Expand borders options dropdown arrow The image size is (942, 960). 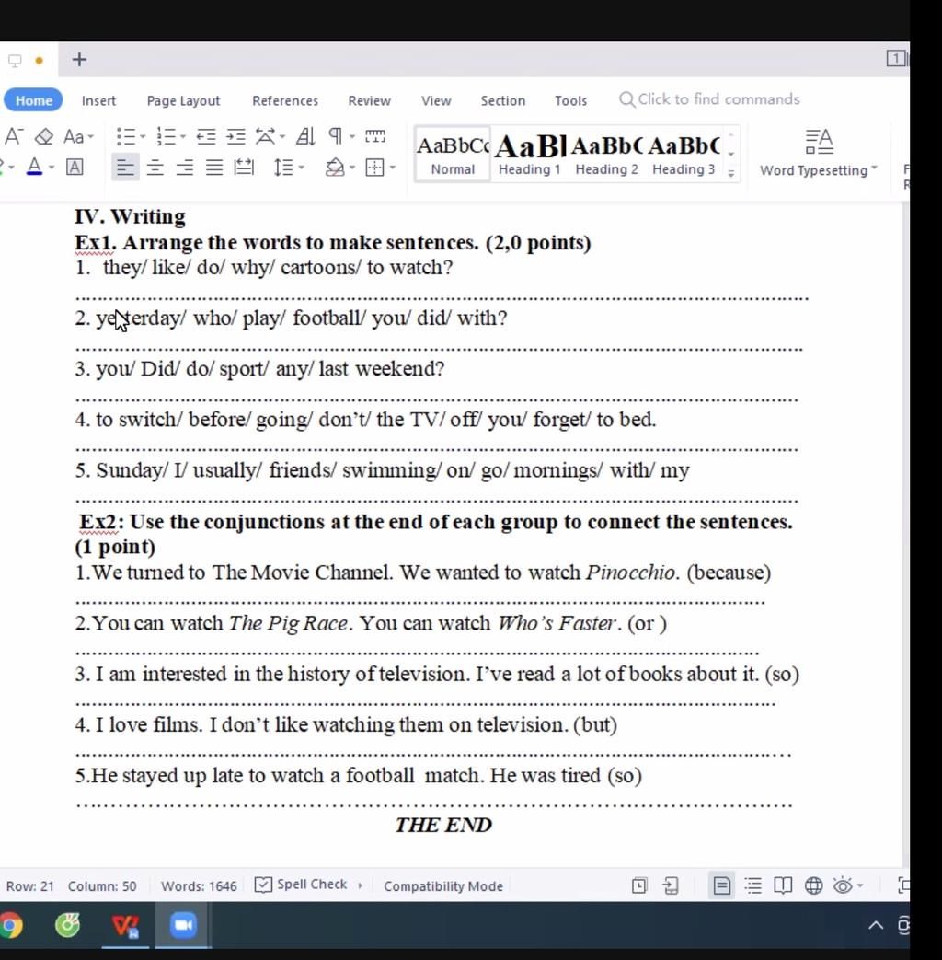coord(393,168)
